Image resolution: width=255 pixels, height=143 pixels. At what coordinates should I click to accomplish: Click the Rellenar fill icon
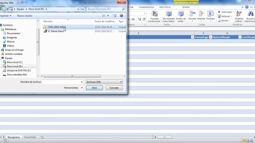[219, 16]
